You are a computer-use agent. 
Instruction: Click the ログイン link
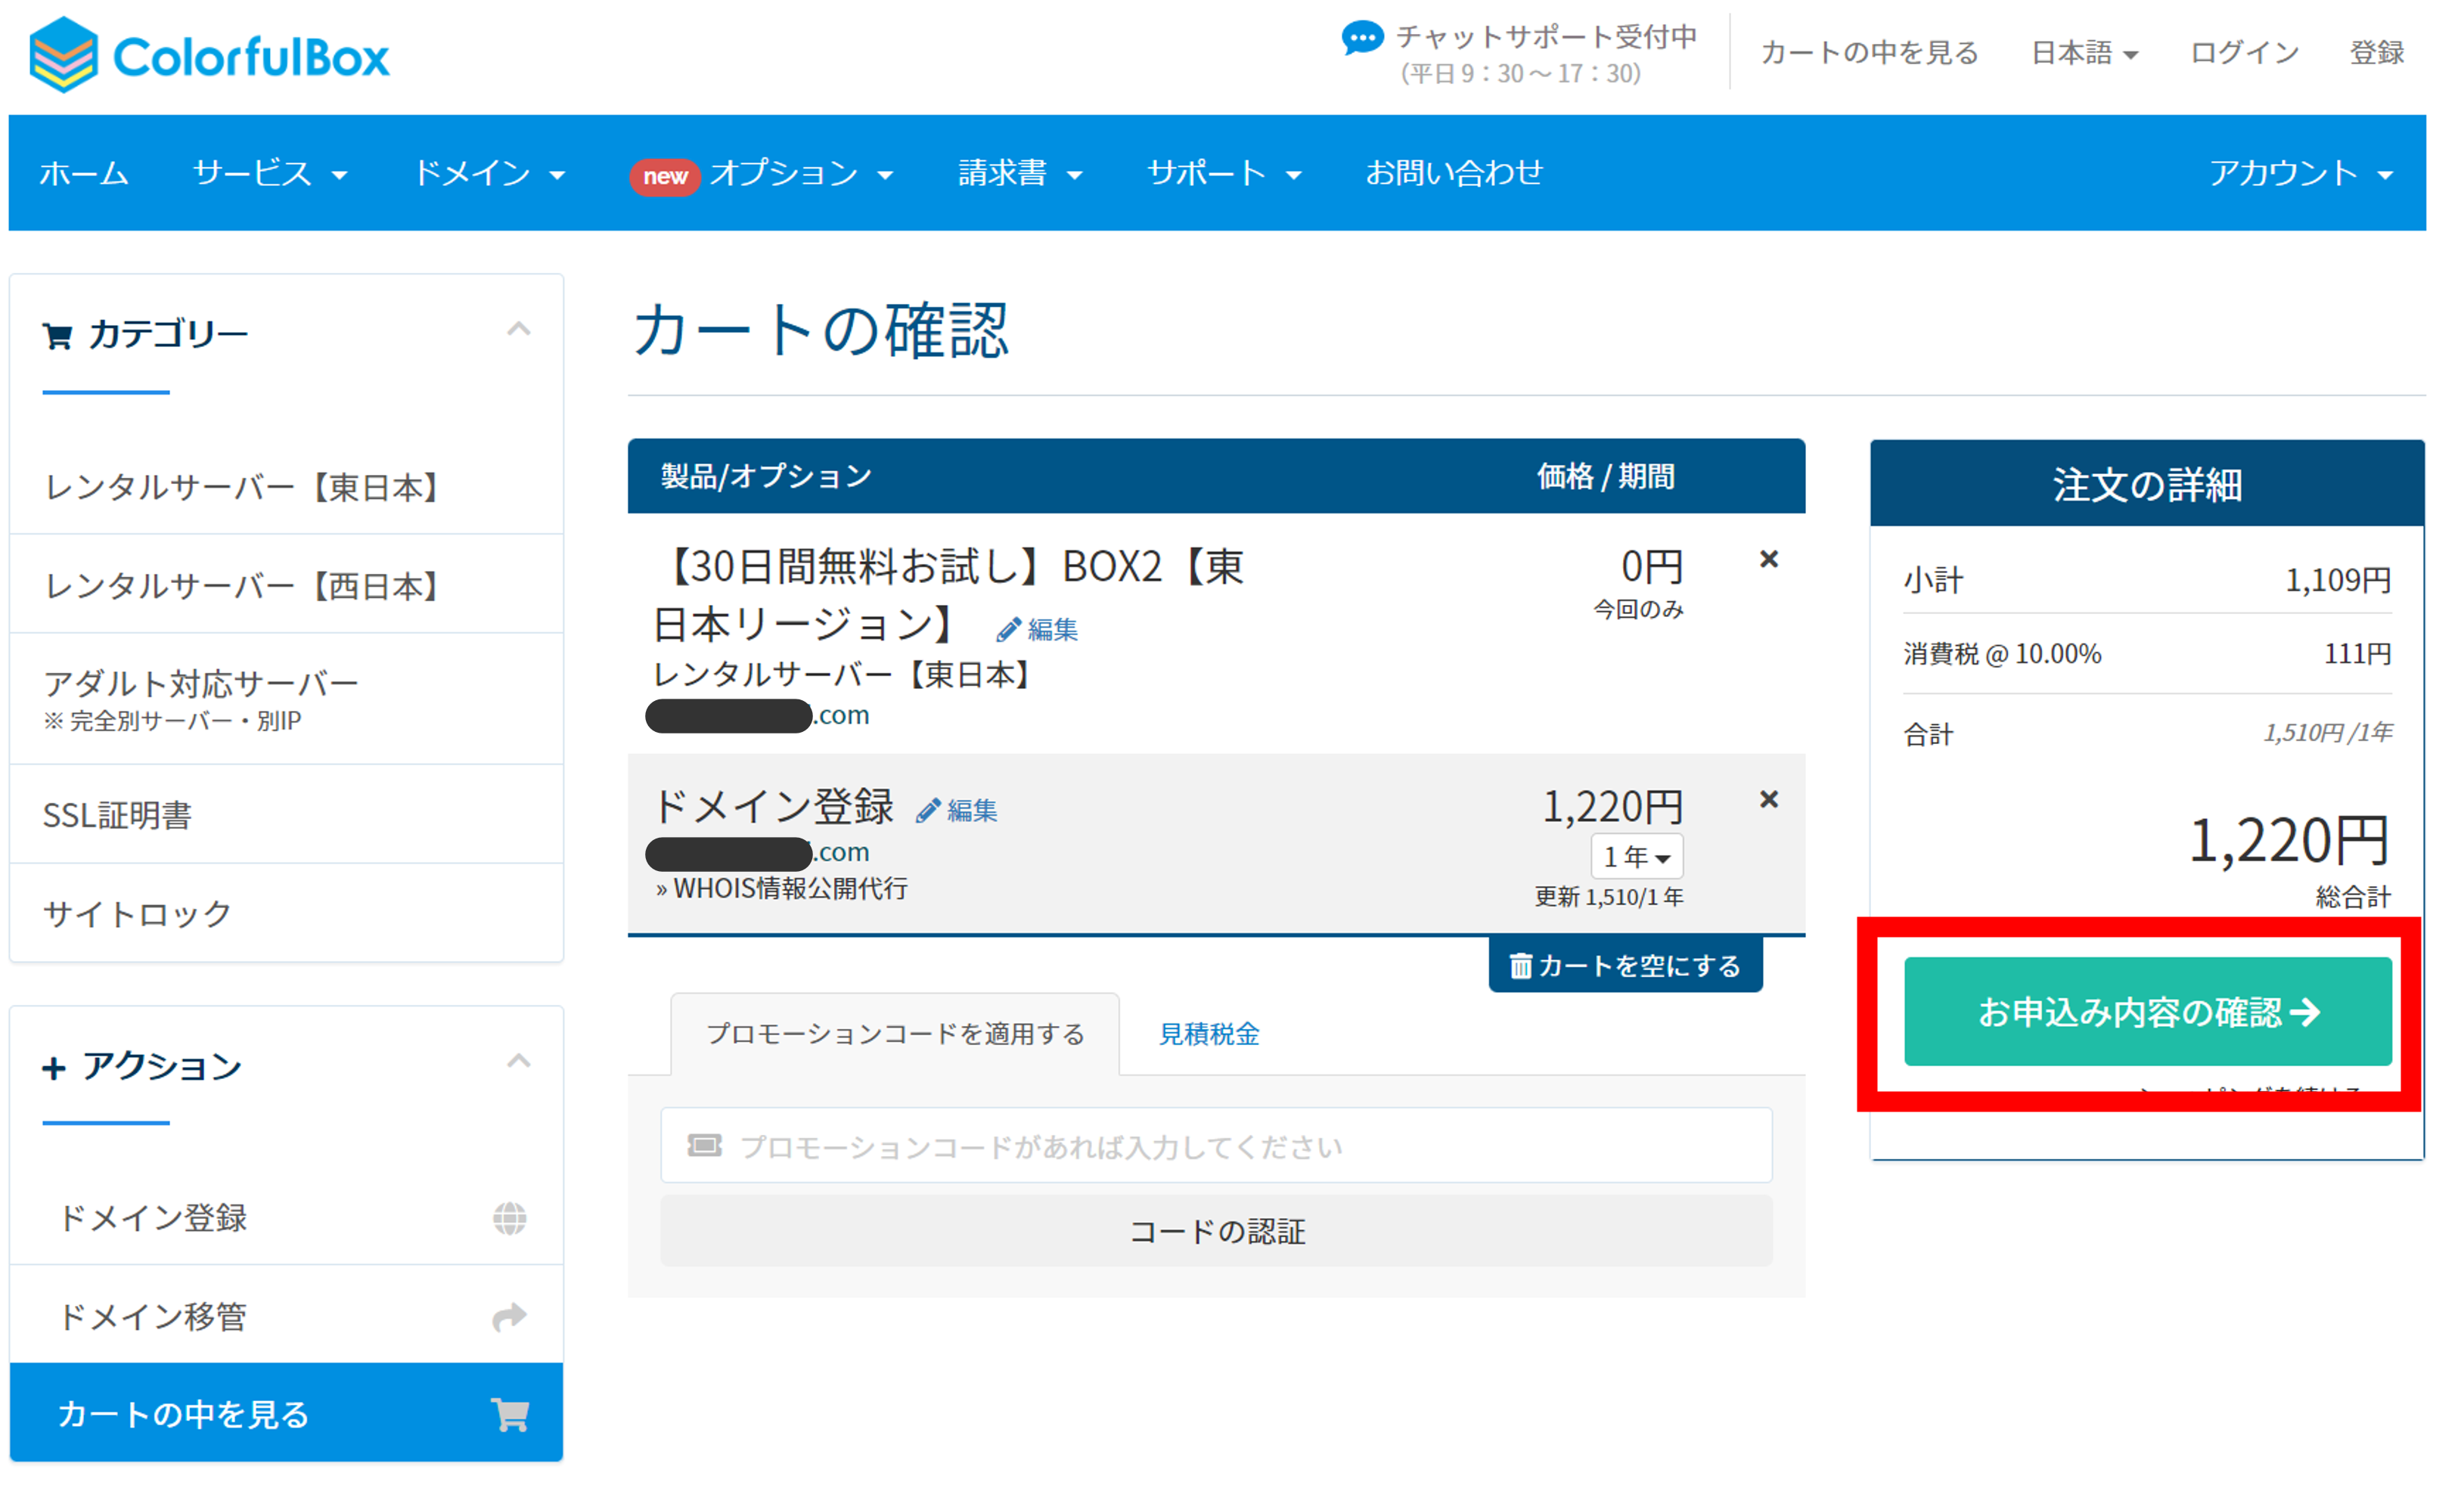pyautogui.click(x=2245, y=53)
